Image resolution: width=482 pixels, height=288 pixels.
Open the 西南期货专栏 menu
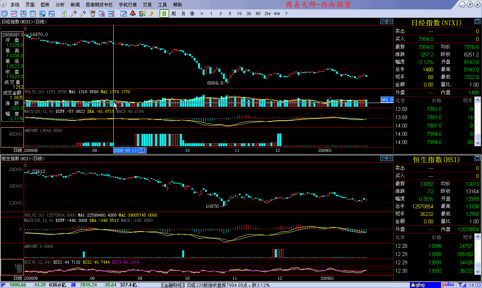coord(99,5)
